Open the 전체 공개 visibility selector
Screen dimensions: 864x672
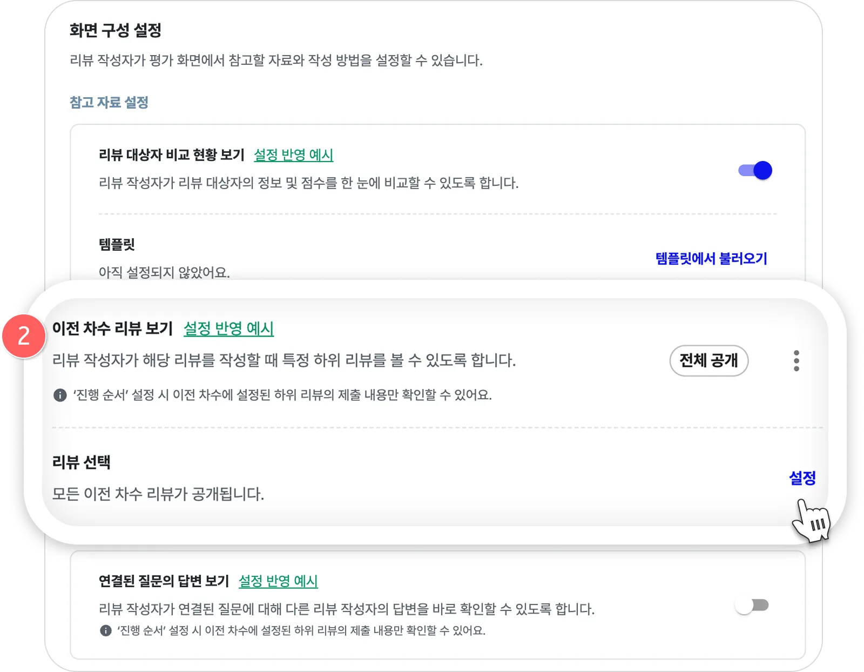(708, 360)
